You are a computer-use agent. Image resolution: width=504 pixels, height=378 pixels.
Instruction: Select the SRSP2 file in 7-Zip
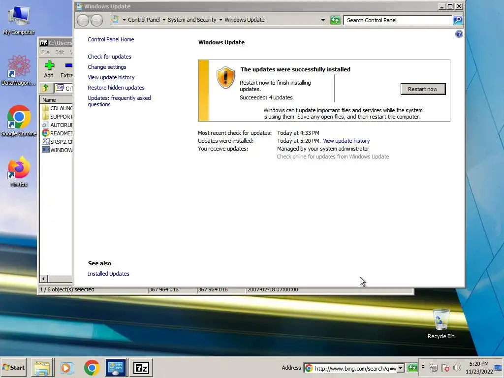pyautogui.click(x=57, y=141)
